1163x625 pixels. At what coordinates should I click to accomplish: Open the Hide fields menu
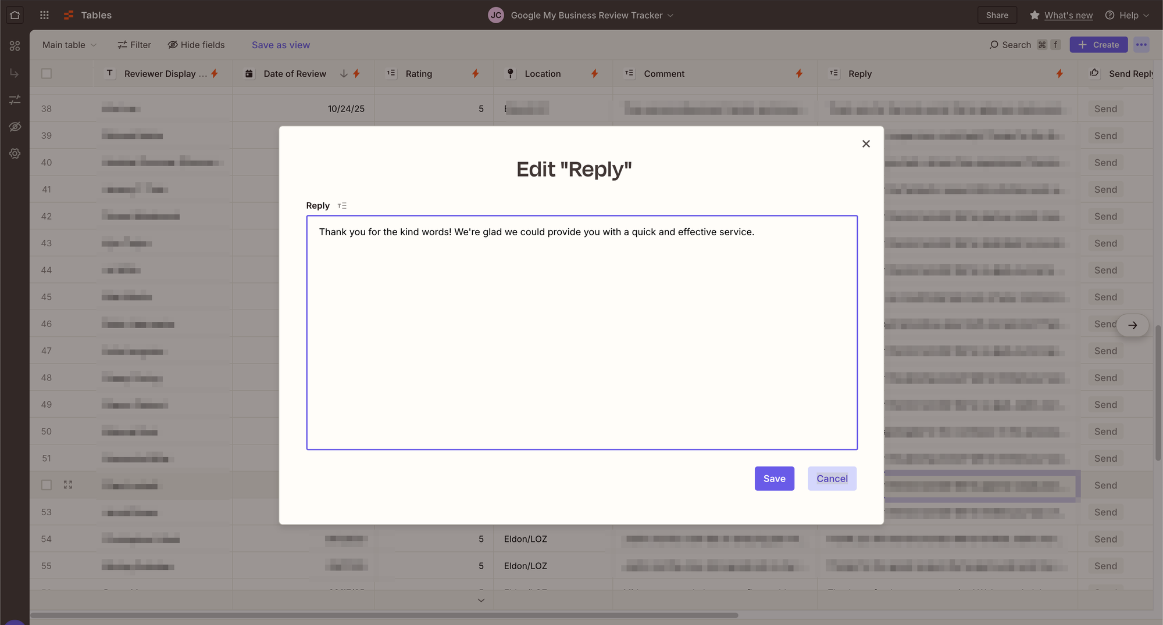click(196, 45)
